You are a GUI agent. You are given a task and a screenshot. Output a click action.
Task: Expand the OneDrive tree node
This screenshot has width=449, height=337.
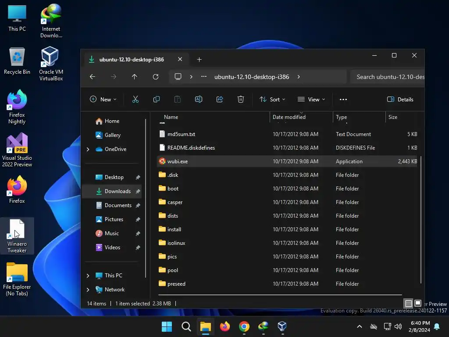88,149
